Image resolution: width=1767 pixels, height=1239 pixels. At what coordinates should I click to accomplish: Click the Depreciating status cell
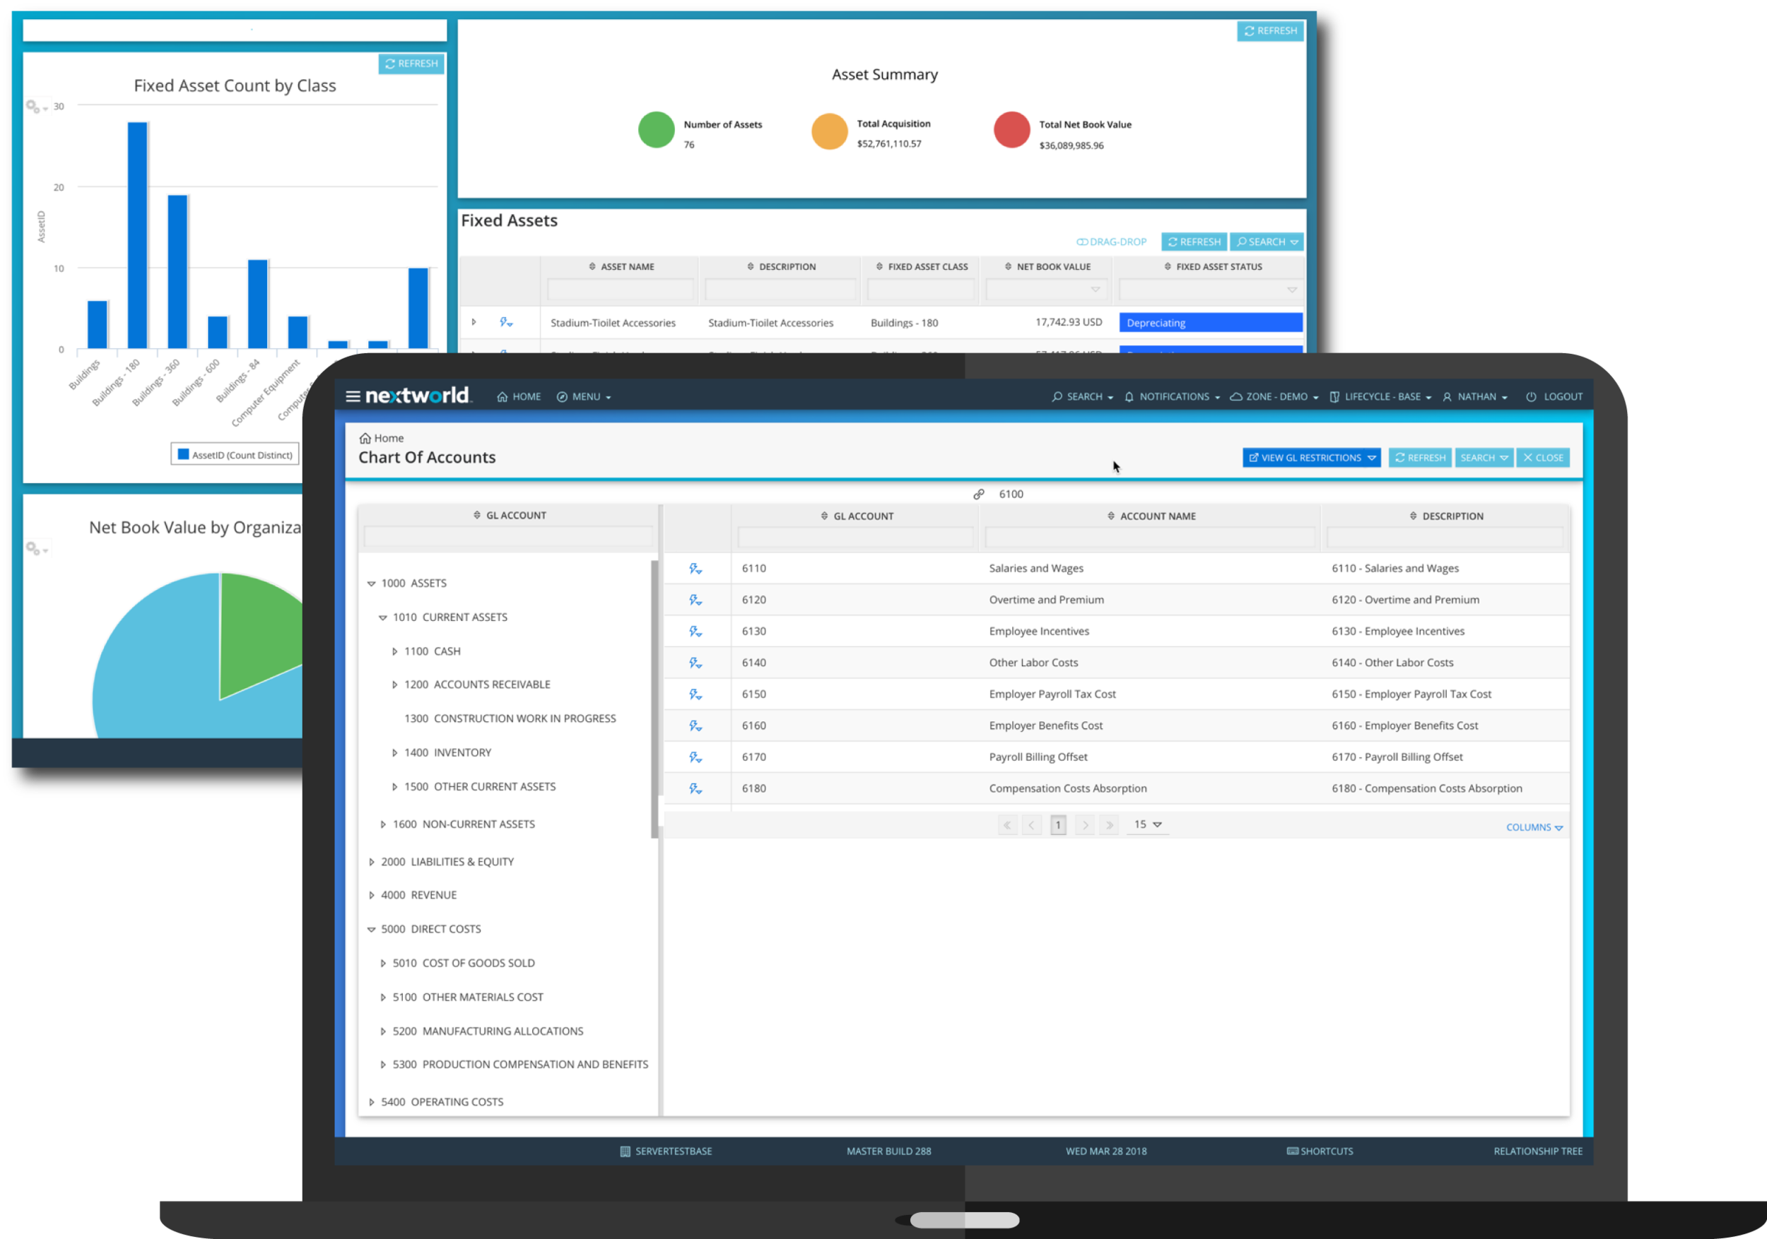tap(1211, 323)
